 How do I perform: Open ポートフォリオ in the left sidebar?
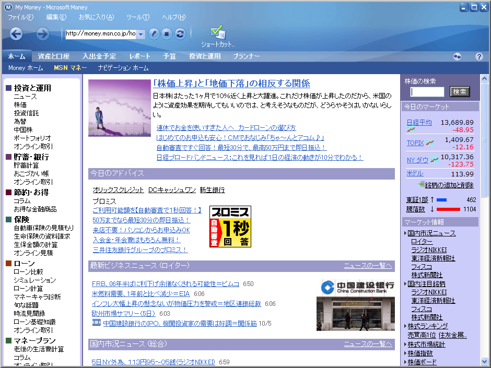click(x=32, y=138)
